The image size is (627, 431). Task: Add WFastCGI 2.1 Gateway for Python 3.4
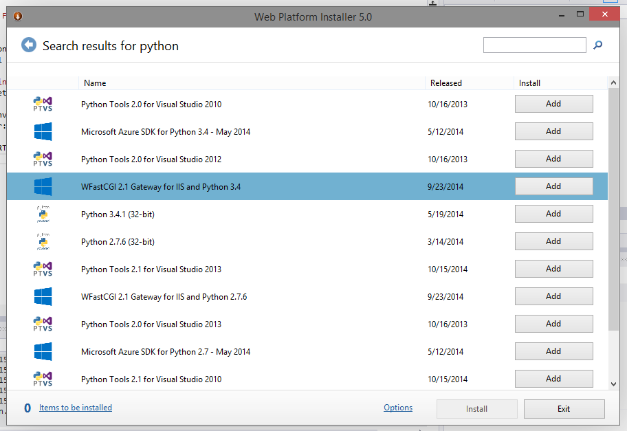tap(554, 186)
